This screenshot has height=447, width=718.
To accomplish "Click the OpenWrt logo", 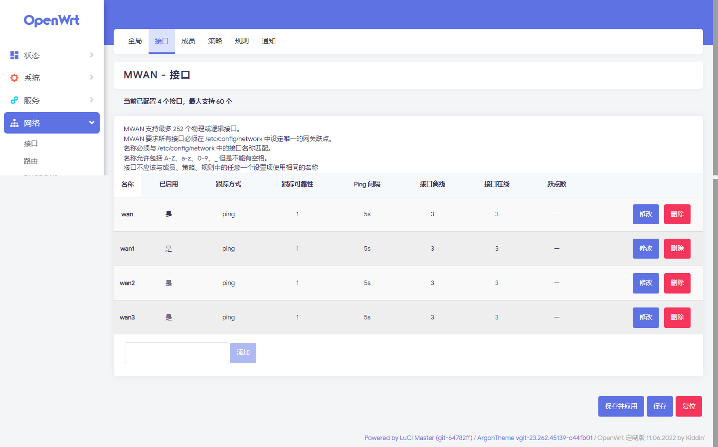I will point(52,20).
